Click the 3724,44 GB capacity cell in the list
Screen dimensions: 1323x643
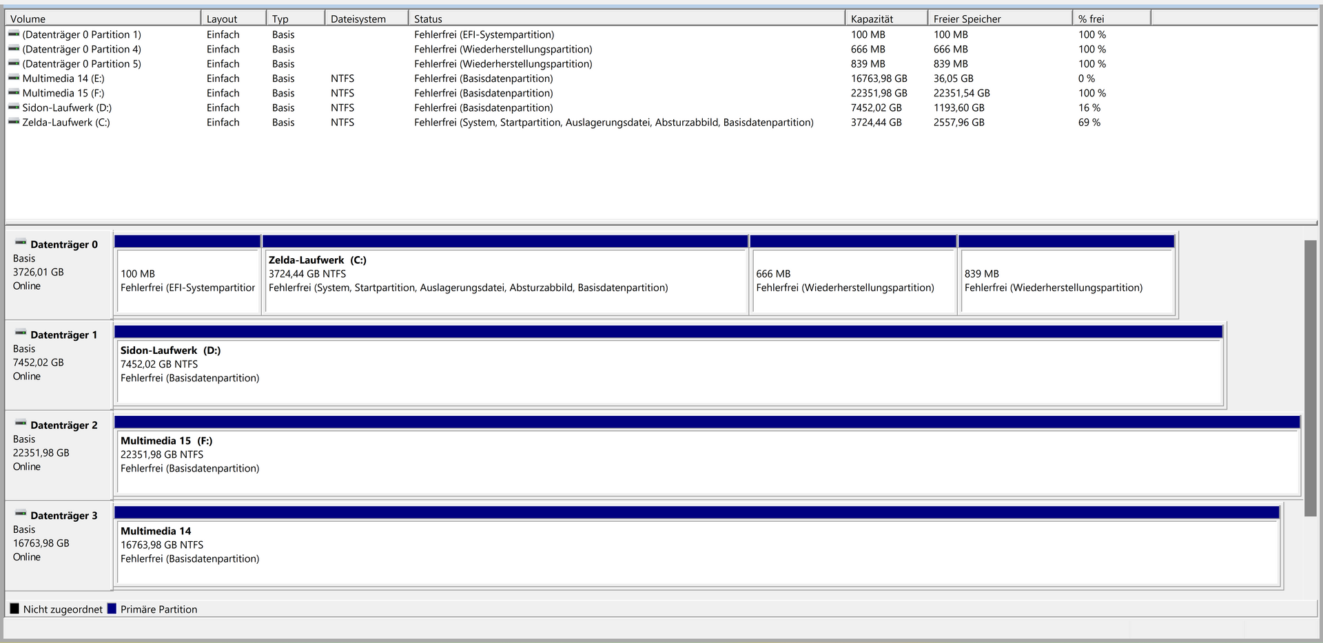pyautogui.click(x=876, y=122)
